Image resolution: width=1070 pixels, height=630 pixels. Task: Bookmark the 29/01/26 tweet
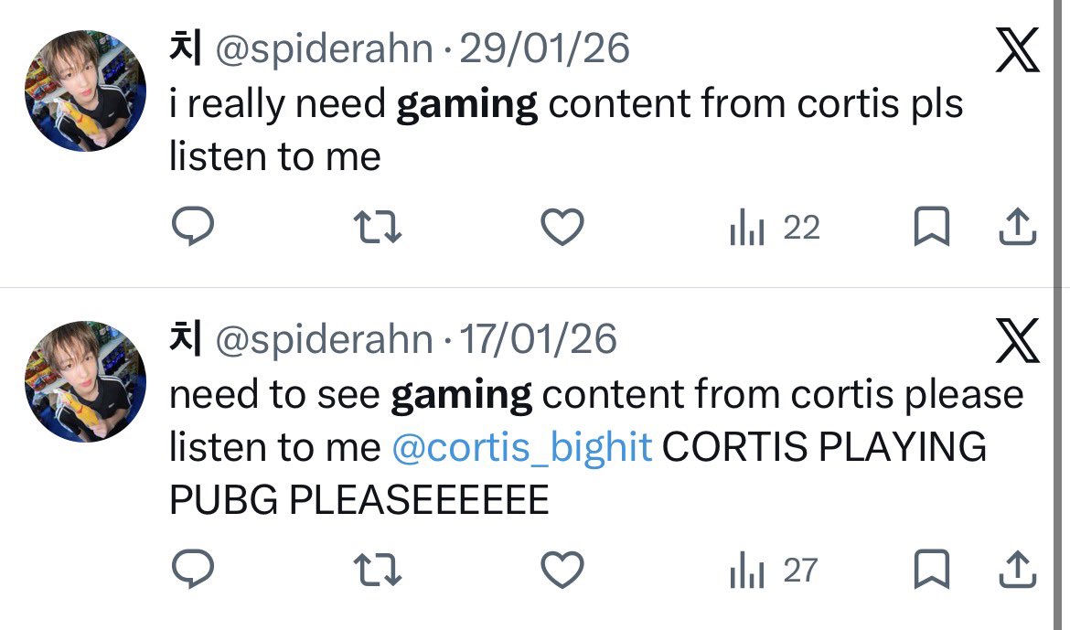coord(932,226)
